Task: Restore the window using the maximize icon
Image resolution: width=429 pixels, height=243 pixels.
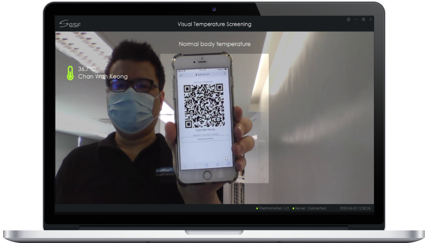Action: tap(364, 19)
